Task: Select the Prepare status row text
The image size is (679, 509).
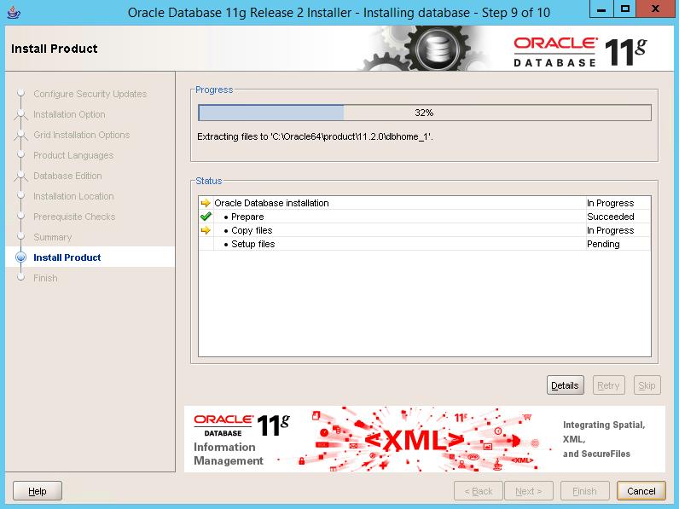Action: coord(247,217)
